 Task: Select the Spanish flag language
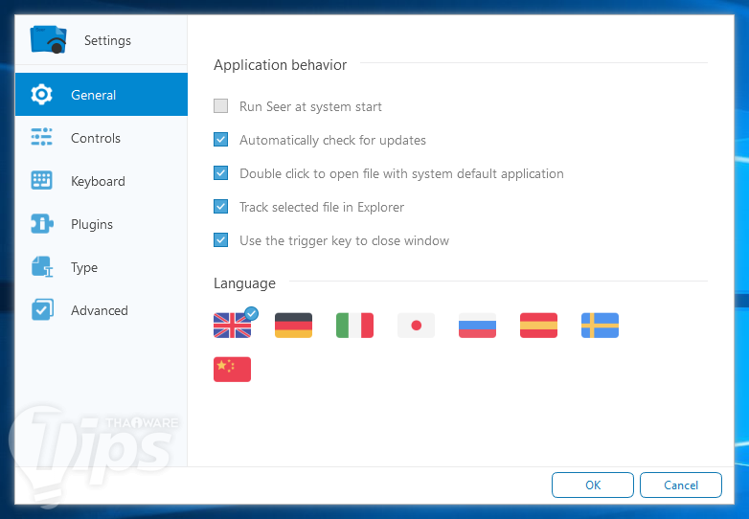click(538, 326)
